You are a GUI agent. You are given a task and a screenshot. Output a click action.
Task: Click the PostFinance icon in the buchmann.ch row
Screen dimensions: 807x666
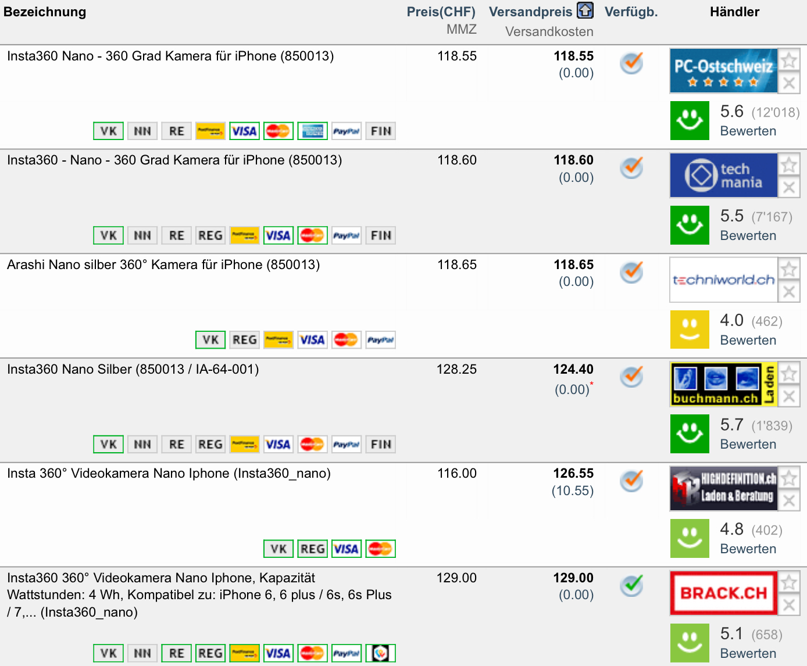[x=244, y=445]
